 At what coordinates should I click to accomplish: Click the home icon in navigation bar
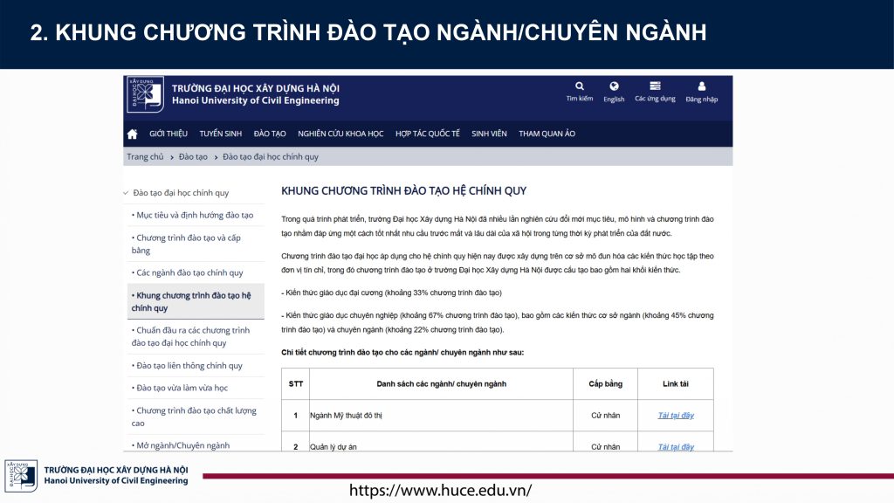133,134
